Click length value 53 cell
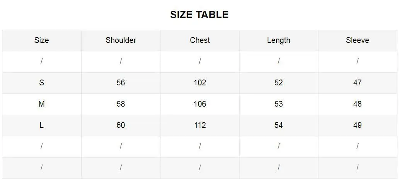This screenshot has height=180, width=400. pyautogui.click(x=279, y=104)
